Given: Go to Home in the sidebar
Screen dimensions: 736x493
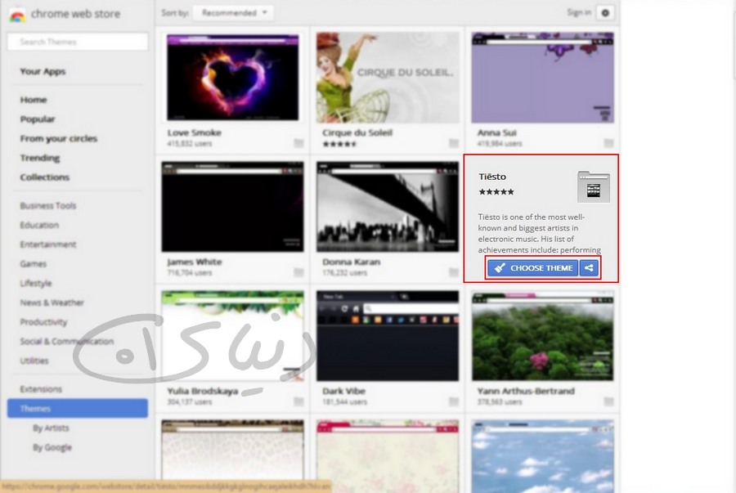Looking at the screenshot, I should (x=34, y=100).
